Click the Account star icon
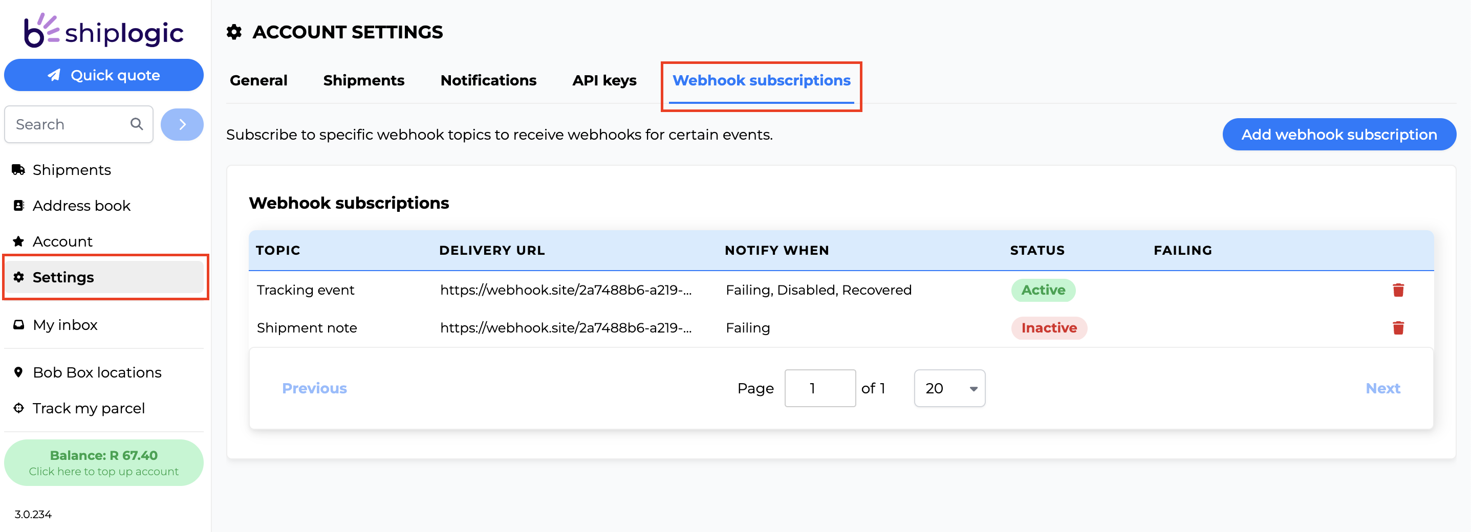This screenshot has height=532, width=1471. point(18,241)
